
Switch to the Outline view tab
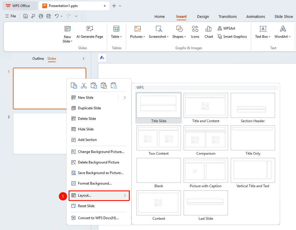click(x=38, y=59)
